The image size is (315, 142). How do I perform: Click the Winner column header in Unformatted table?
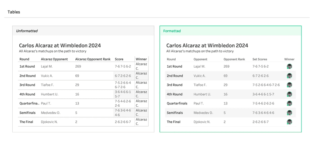[141, 59]
